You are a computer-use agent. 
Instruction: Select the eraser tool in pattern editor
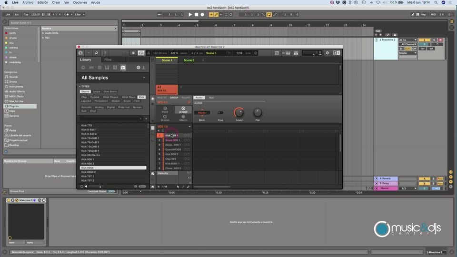coord(189,187)
